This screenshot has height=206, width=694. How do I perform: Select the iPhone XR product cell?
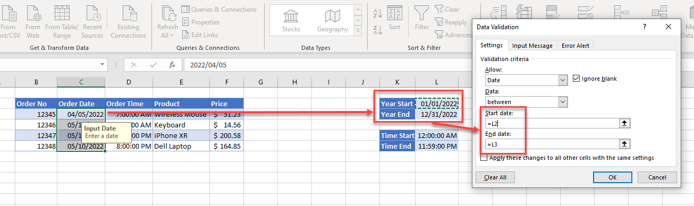click(181, 135)
